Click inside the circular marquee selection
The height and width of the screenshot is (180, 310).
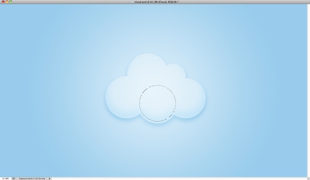point(158,103)
